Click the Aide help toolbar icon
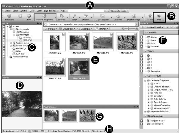180x133 pixels. (x=159, y=16)
